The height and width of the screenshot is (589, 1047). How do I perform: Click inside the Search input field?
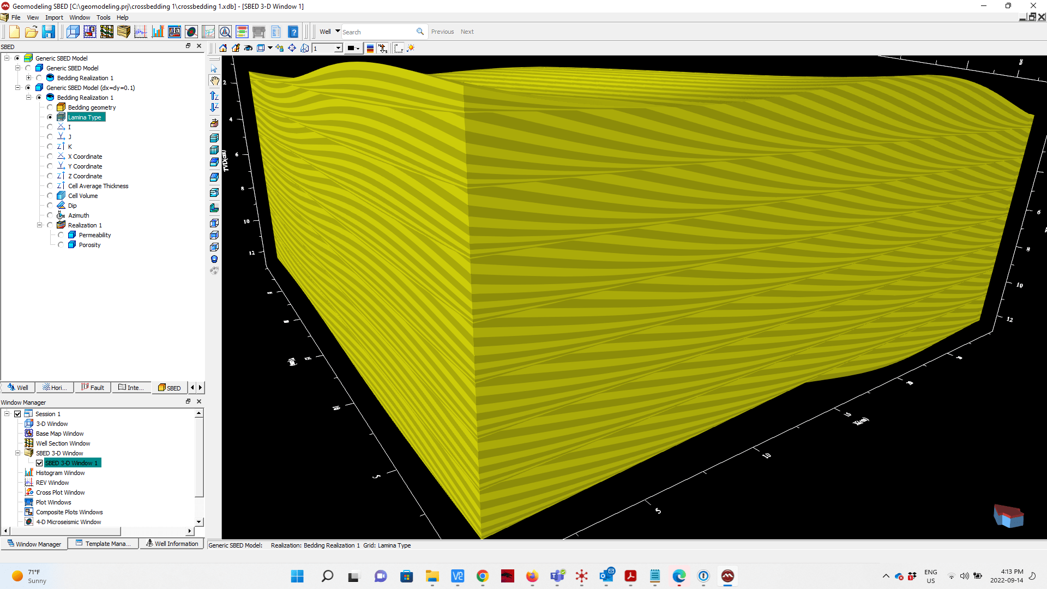tap(376, 32)
